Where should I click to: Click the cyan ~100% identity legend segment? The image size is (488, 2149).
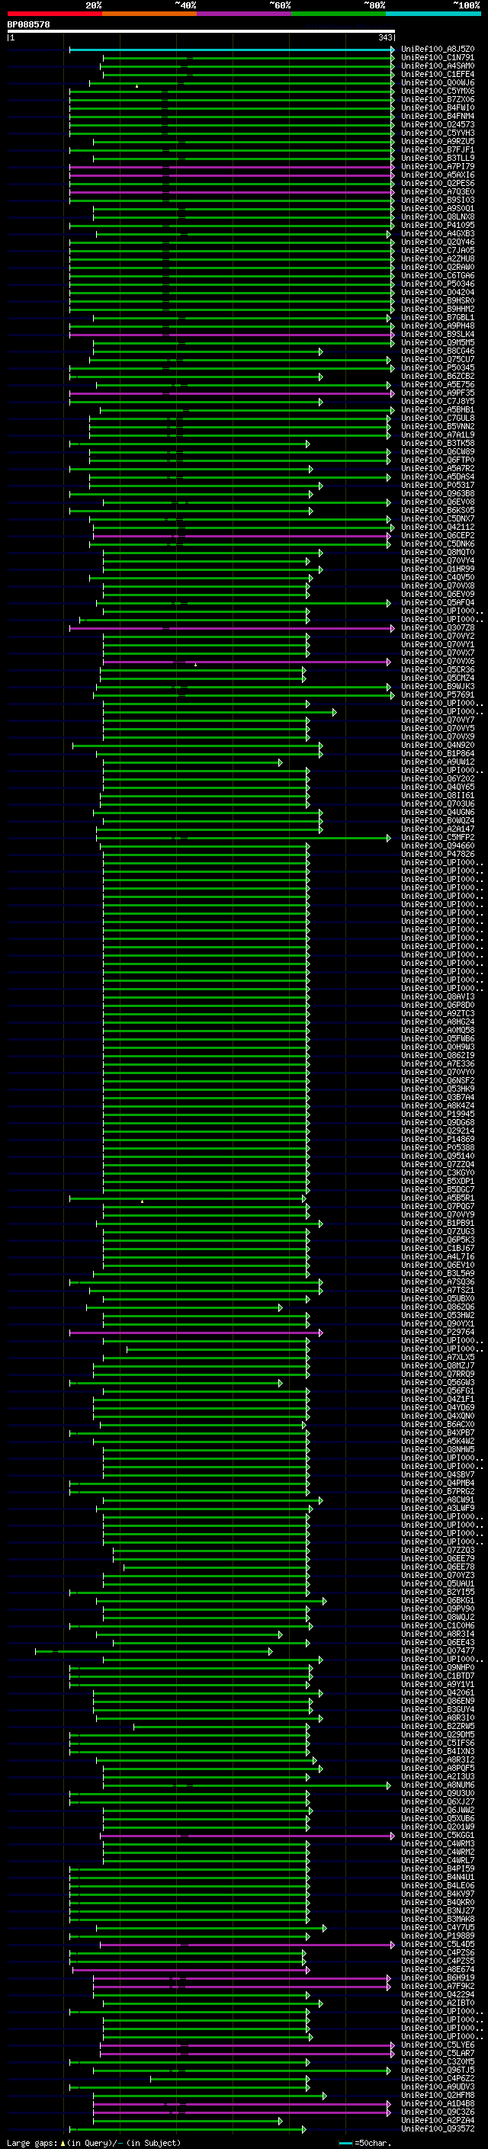point(434,14)
